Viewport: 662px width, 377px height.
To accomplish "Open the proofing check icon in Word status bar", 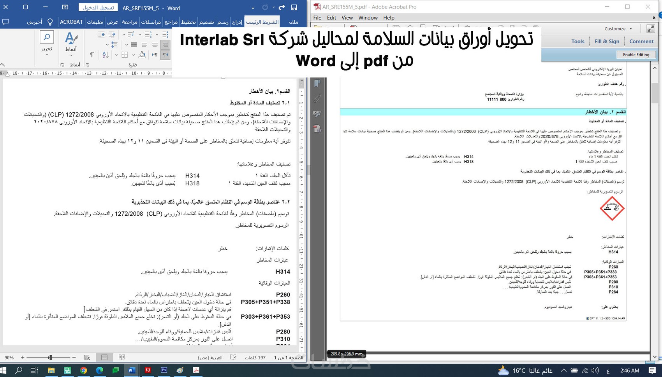I will (x=233, y=357).
